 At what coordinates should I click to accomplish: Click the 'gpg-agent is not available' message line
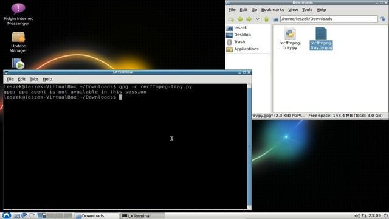click(x=75, y=92)
